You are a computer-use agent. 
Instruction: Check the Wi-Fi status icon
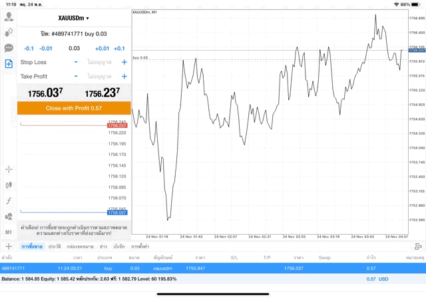point(397,5)
